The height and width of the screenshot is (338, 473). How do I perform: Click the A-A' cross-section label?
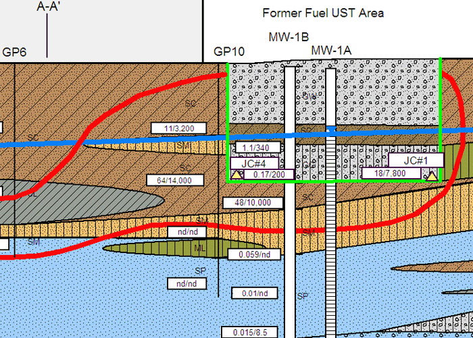47,8
